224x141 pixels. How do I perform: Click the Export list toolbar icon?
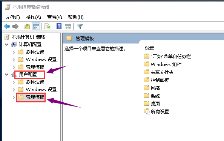click(x=48, y=26)
